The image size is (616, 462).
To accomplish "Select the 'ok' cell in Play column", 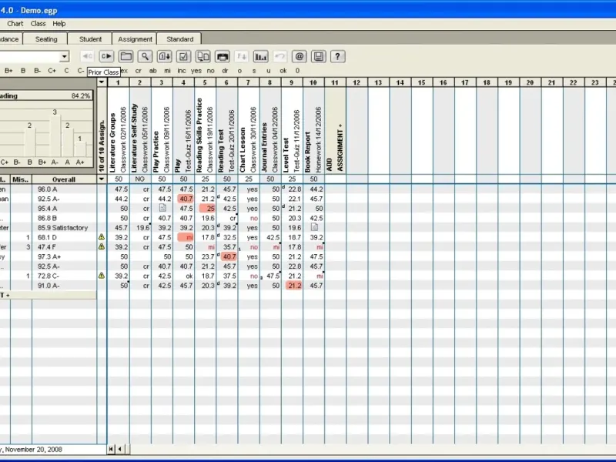I will pyautogui.click(x=183, y=276).
